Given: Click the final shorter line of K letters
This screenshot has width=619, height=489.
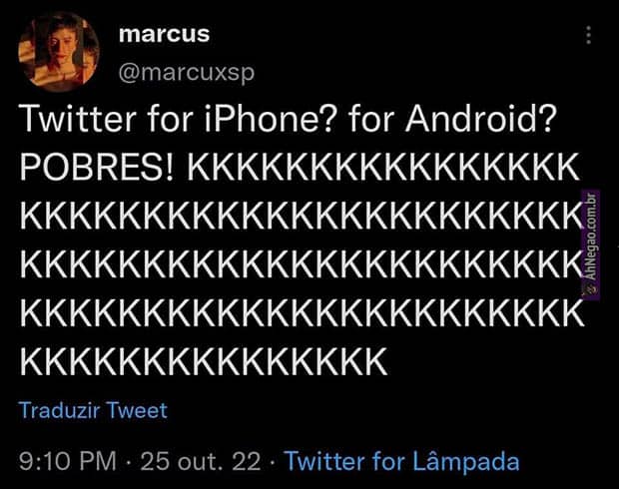Looking at the screenshot, I should tap(204, 362).
